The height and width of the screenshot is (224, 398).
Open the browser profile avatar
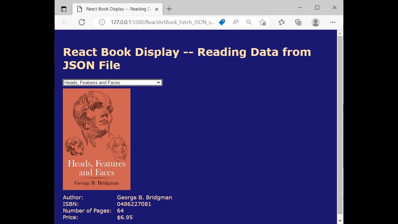(x=316, y=22)
